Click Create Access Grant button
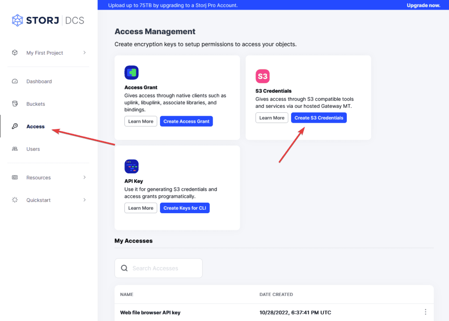The width and height of the screenshot is (449, 321). (x=186, y=121)
